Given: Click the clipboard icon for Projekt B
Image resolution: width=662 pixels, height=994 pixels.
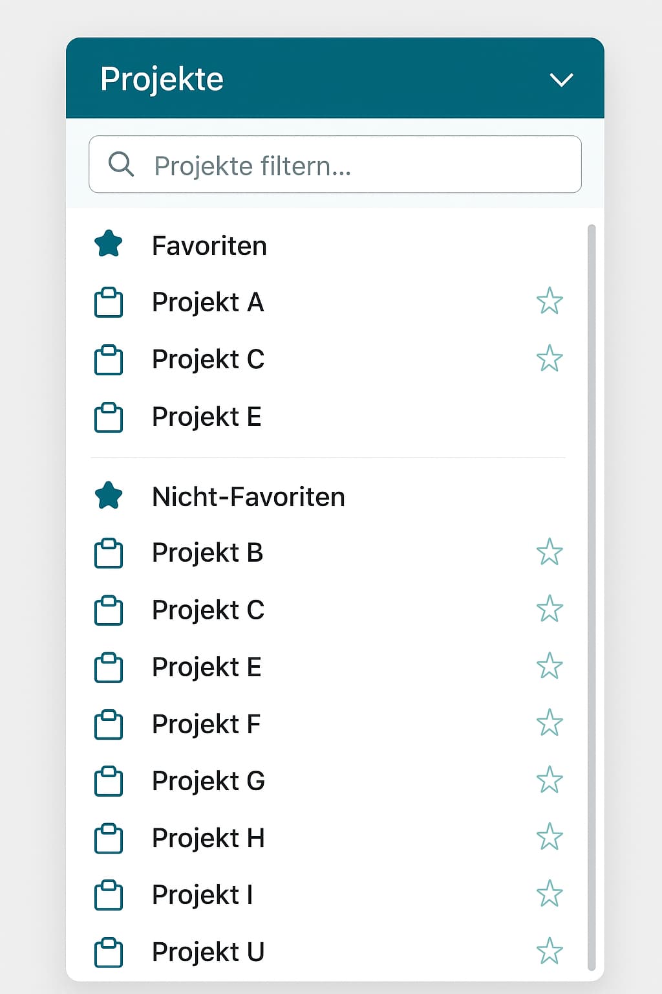Looking at the screenshot, I should click(x=109, y=553).
